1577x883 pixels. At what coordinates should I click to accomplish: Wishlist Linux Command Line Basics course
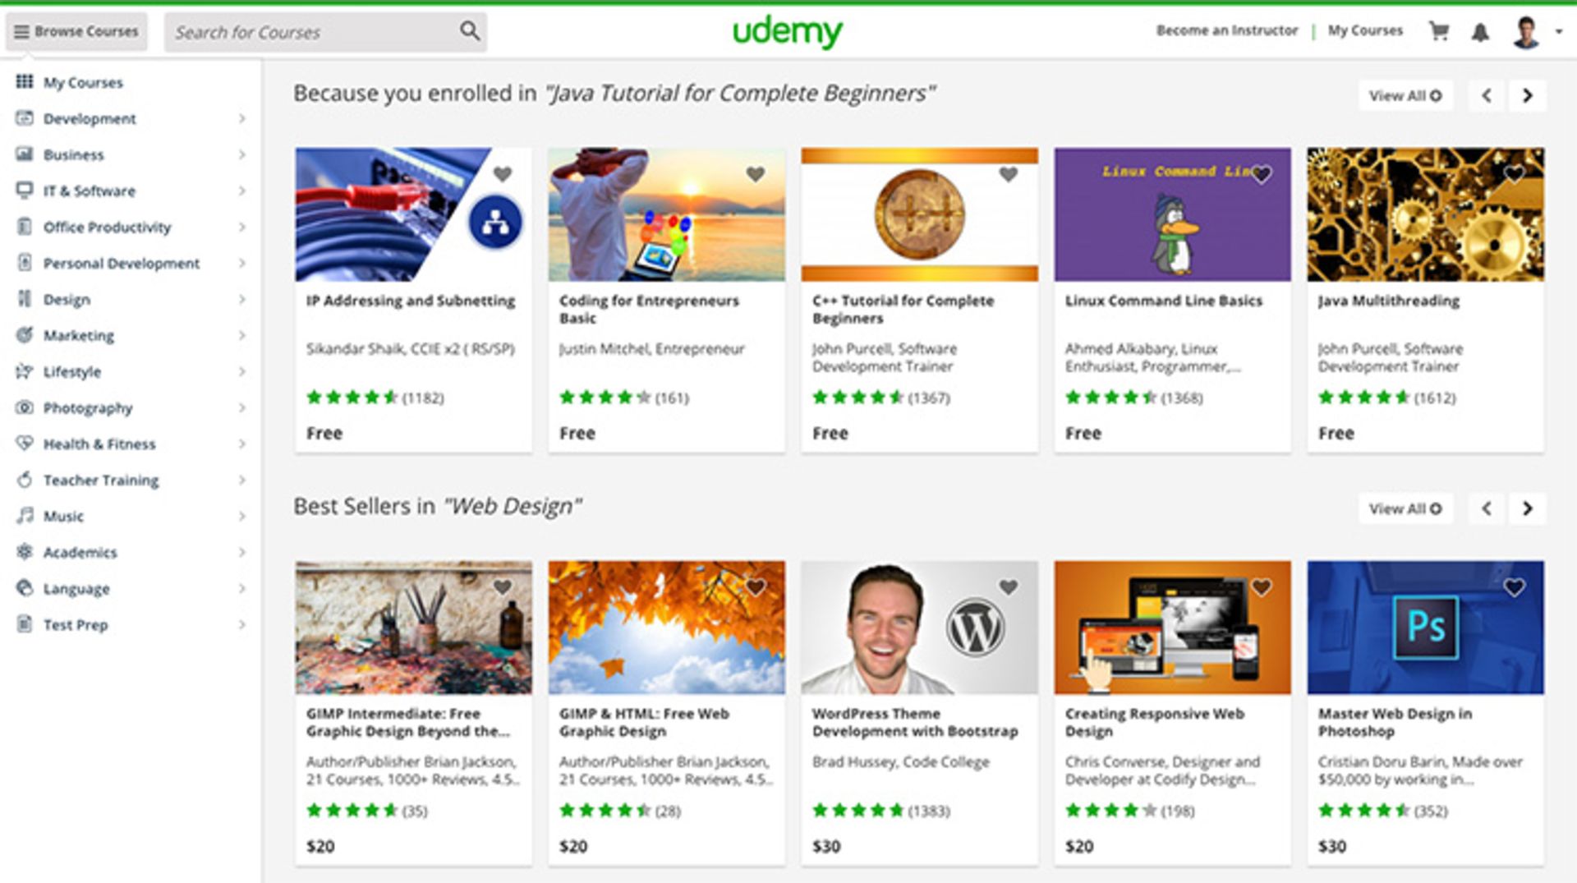click(x=1262, y=174)
